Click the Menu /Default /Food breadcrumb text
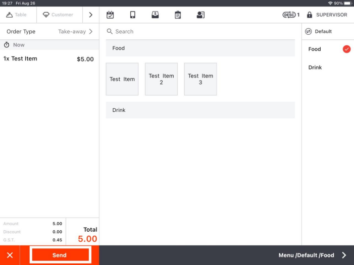This screenshot has height=265, width=354. click(x=306, y=255)
